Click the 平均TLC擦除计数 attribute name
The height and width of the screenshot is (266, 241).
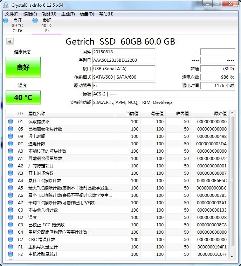[62, 202]
